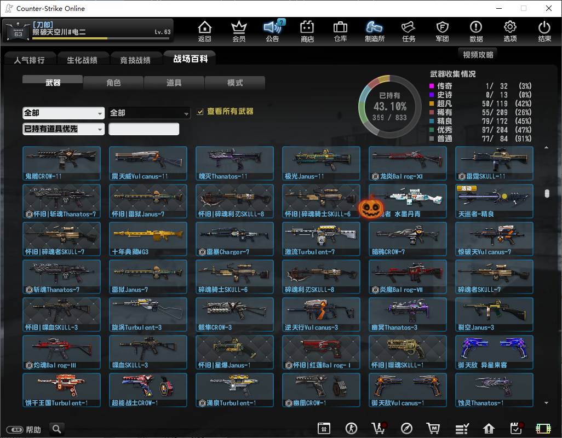Click the checklist icon in bottom bar
Image resolution: width=562 pixels, height=438 pixels.
pos(462,428)
